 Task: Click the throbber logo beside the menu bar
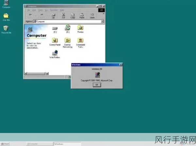point(102,10)
